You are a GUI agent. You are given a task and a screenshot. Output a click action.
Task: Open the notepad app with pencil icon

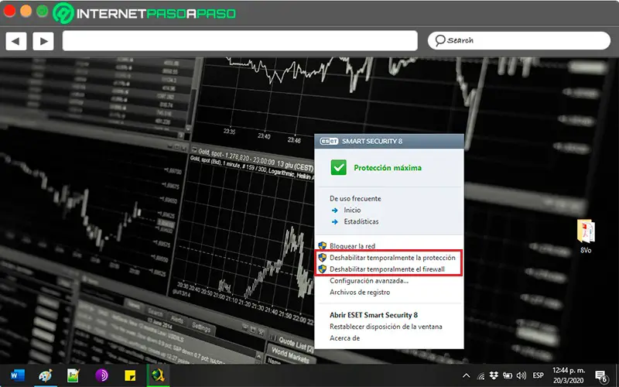(74, 375)
